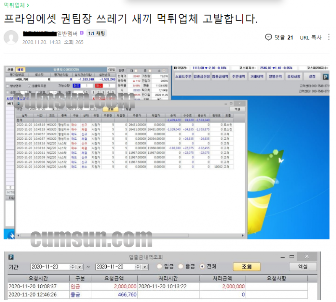Click the 1:1 채팅 button
The width and height of the screenshot is (336, 302).
tap(97, 33)
